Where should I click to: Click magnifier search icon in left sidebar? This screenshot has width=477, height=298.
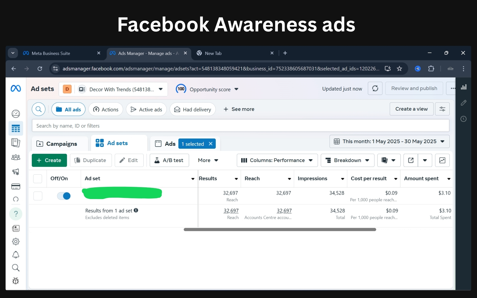pos(16,268)
